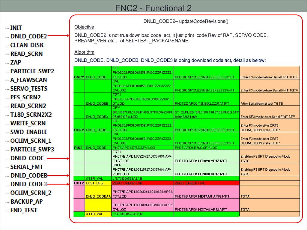Click the 'DNLD_CODE2– updateCodeRevisions()' heading

(186, 21)
